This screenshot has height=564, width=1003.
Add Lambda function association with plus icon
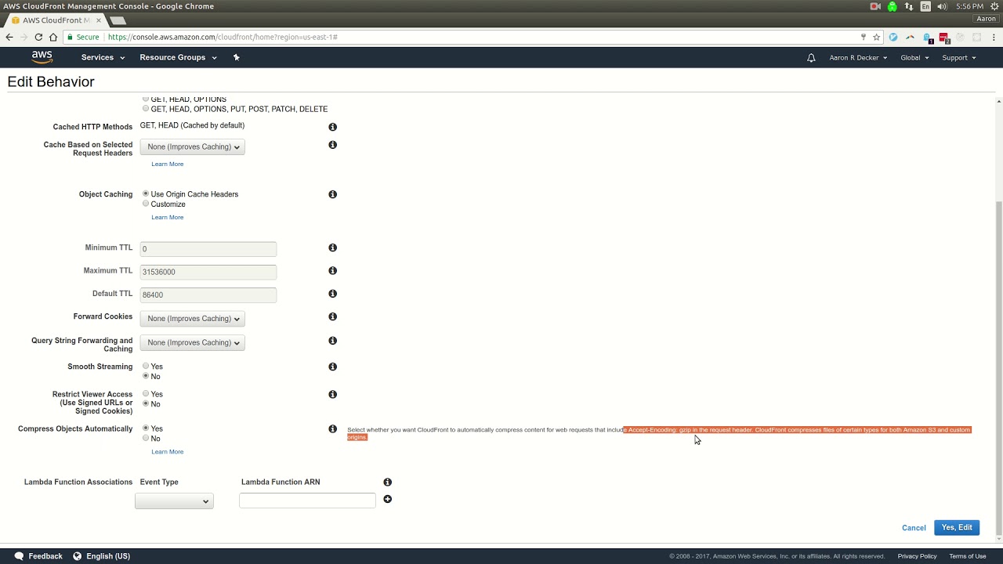(387, 499)
